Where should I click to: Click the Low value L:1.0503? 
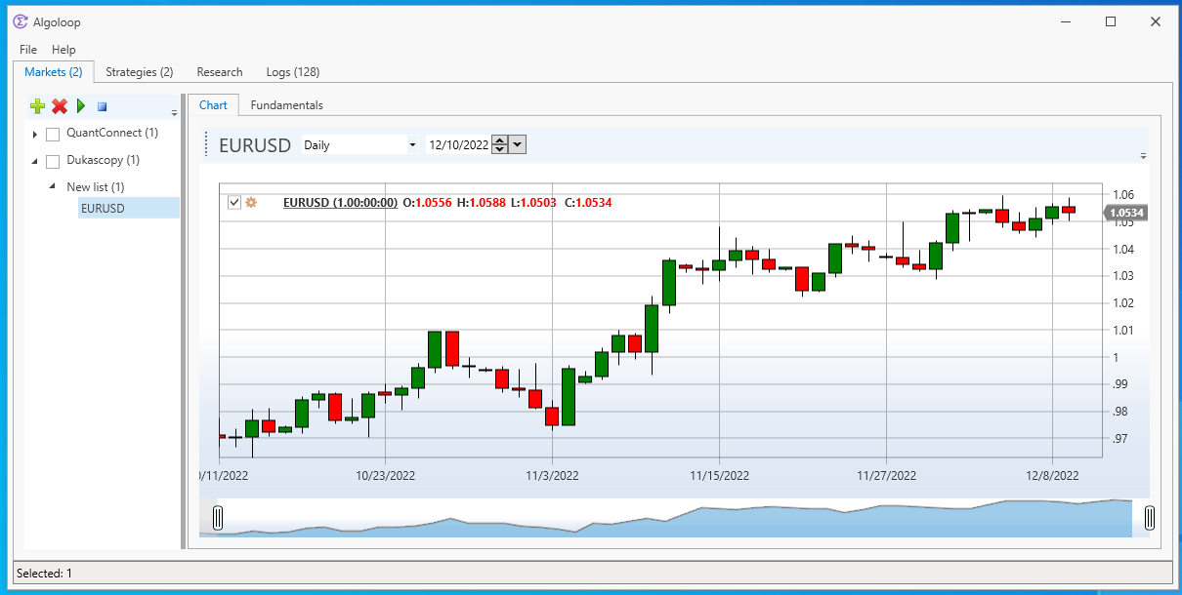click(x=533, y=203)
